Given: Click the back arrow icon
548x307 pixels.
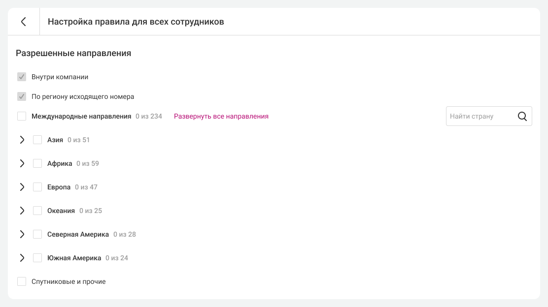Looking at the screenshot, I should coord(23,22).
